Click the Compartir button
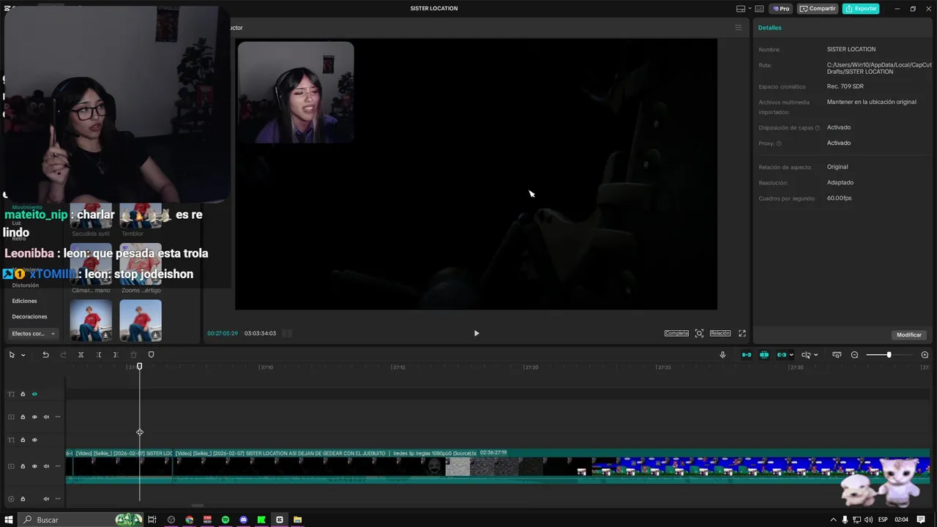Viewport: 937px width, 527px height. [x=818, y=9]
